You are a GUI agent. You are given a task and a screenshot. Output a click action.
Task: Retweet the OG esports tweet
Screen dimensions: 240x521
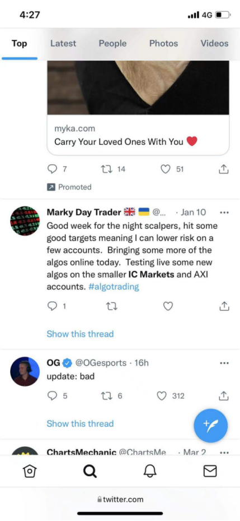pyautogui.click(x=107, y=396)
